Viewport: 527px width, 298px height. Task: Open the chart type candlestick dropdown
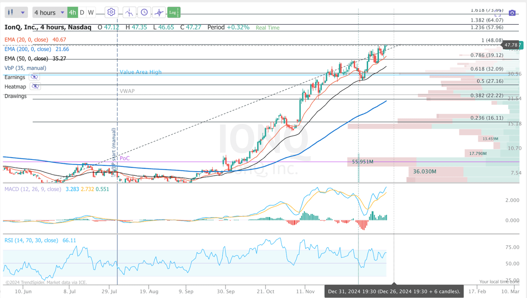click(16, 12)
